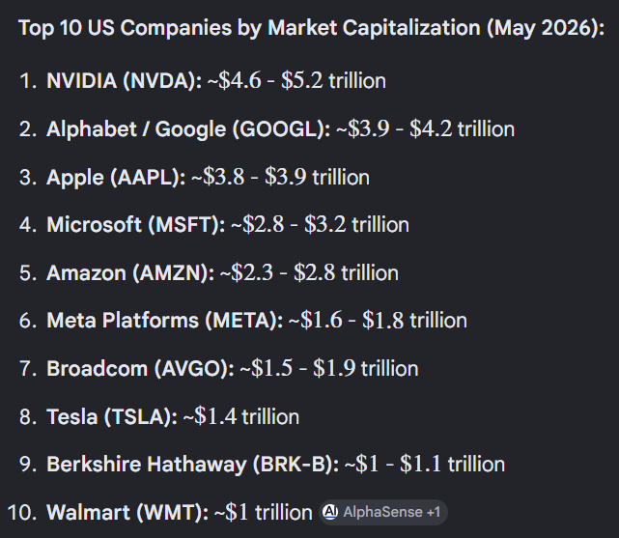
Task: Open the AlphaSense +1 citation chip
Action: [x=383, y=512]
